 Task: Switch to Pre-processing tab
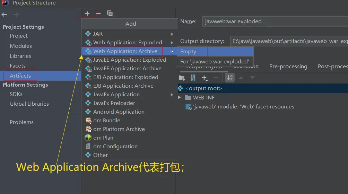(x=288, y=66)
